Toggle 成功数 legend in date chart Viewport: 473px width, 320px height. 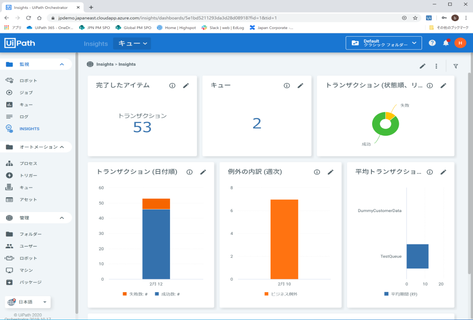tap(167, 294)
